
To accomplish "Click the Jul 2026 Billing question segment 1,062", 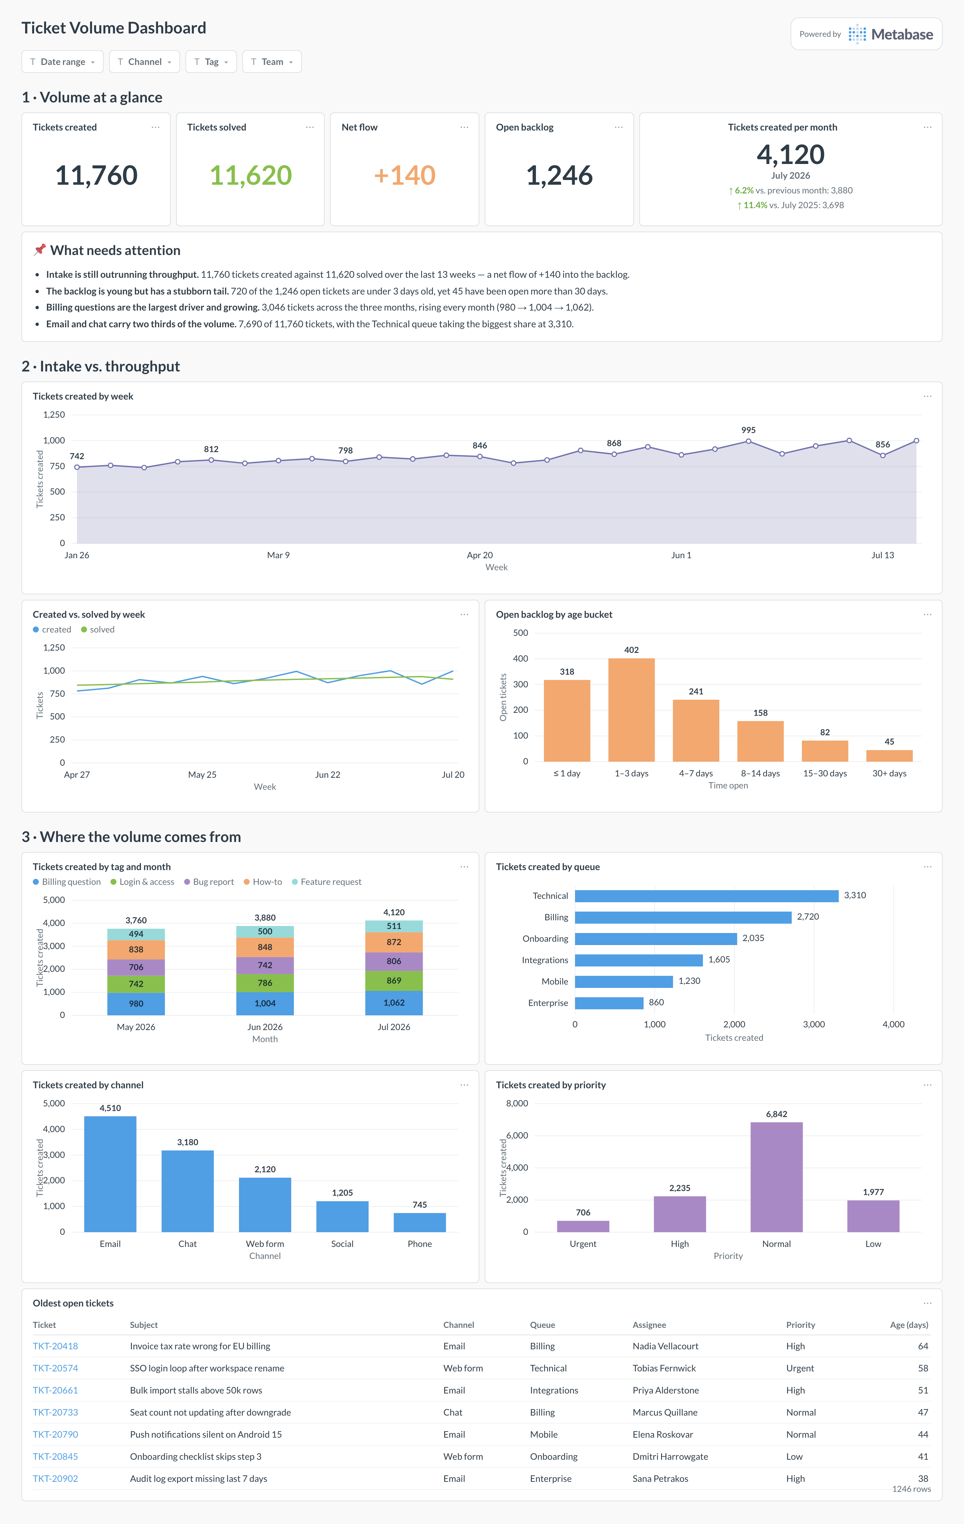I will click(x=394, y=1003).
